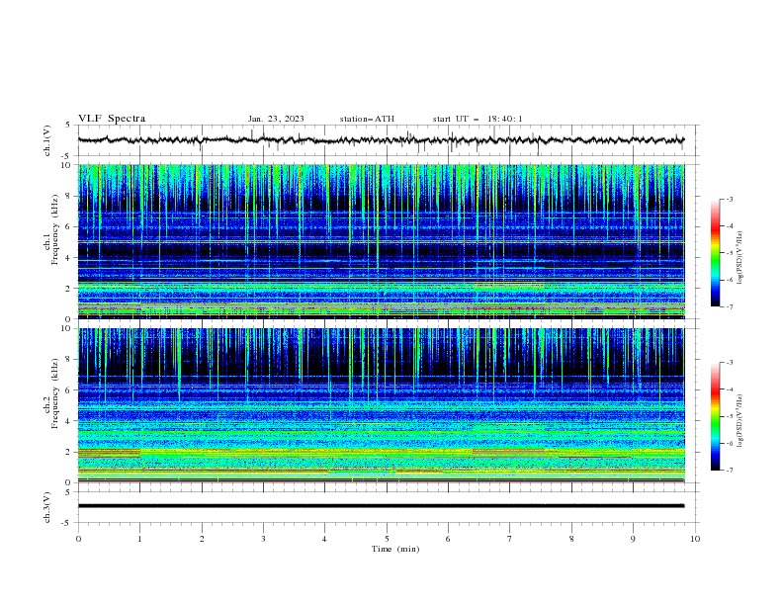Viewport: 783px width, 605px height.
Task: Click time axis tick label '4'
Action: pyautogui.click(x=324, y=539)
